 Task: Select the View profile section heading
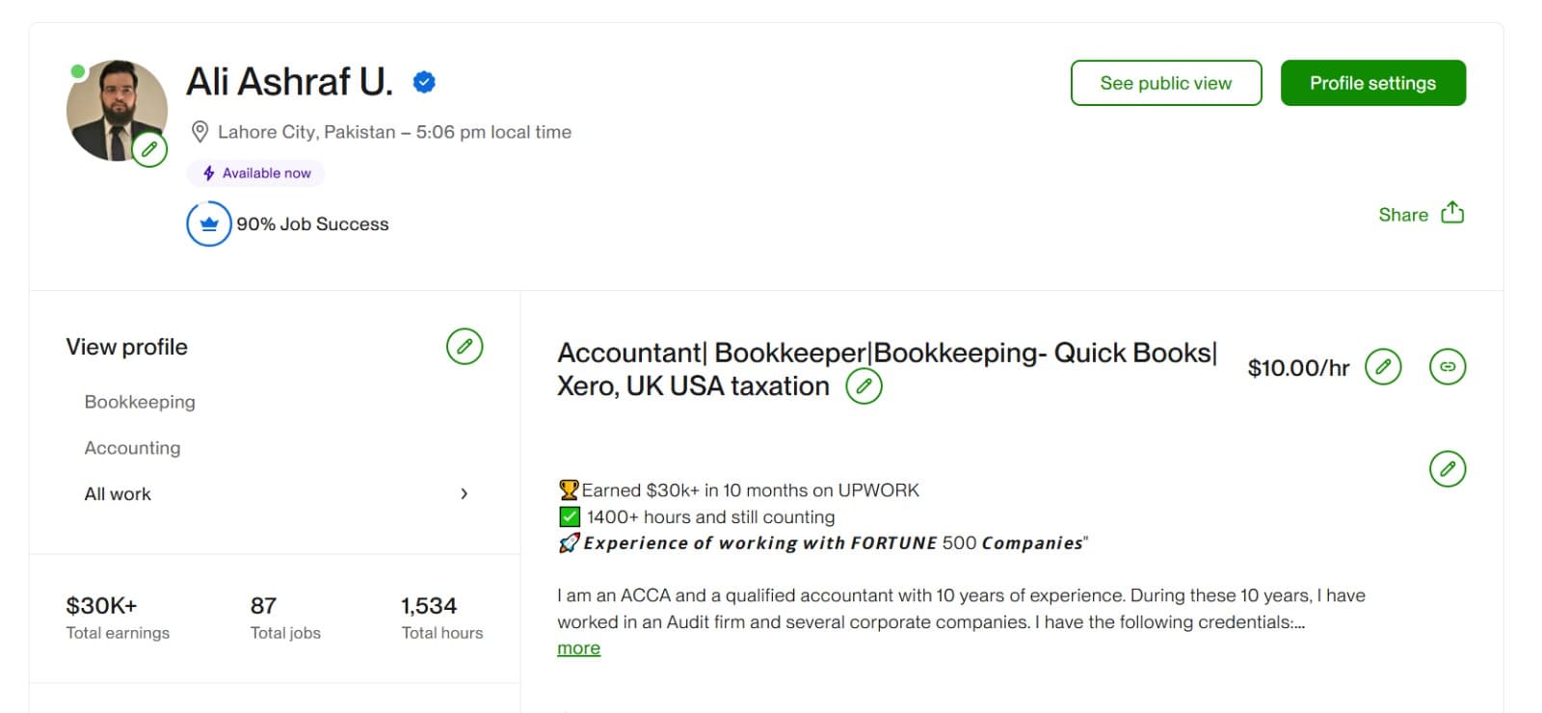(x=126, y=346)
